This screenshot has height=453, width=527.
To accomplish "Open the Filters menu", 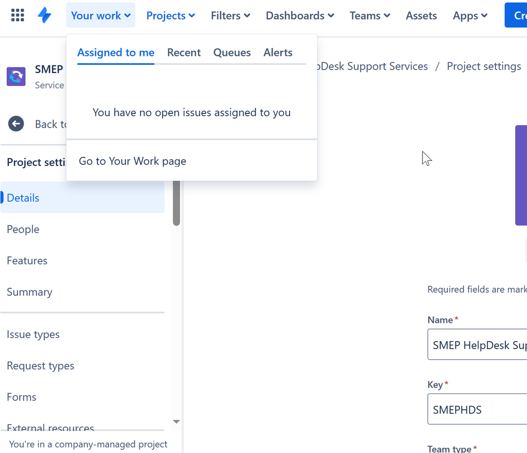I will [x=230, y=15].
